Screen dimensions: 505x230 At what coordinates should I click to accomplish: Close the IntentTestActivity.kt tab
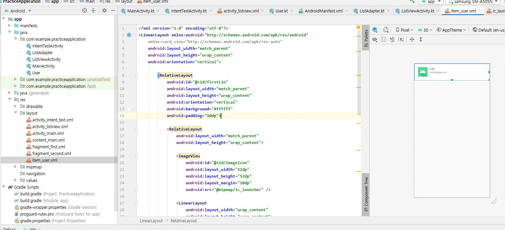[211, 11]
